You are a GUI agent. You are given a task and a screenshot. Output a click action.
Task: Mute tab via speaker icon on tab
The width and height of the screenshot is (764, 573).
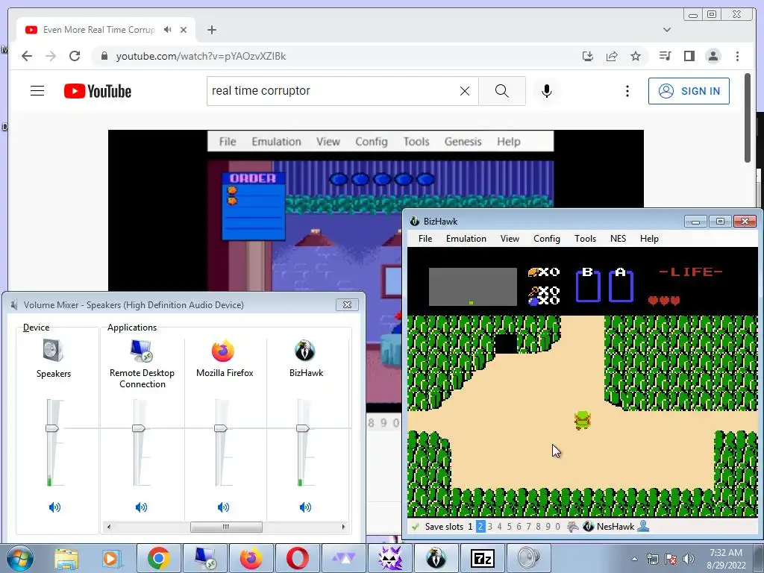pos(168,30)
